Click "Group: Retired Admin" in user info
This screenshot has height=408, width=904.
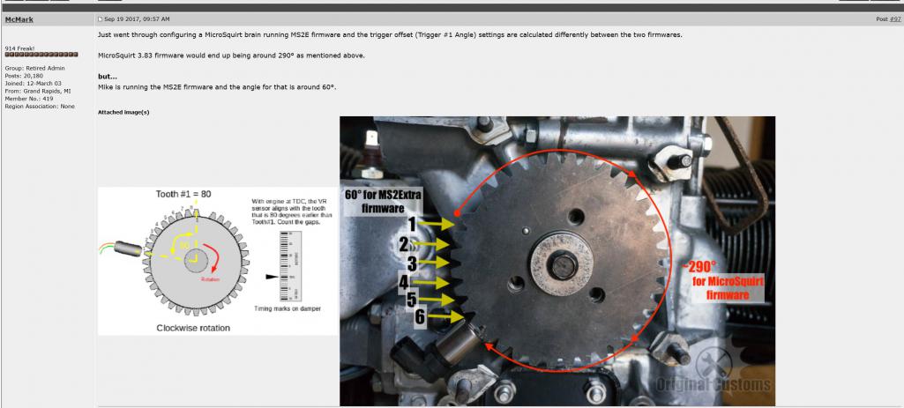pyautogui.click(x=34, y=68)
